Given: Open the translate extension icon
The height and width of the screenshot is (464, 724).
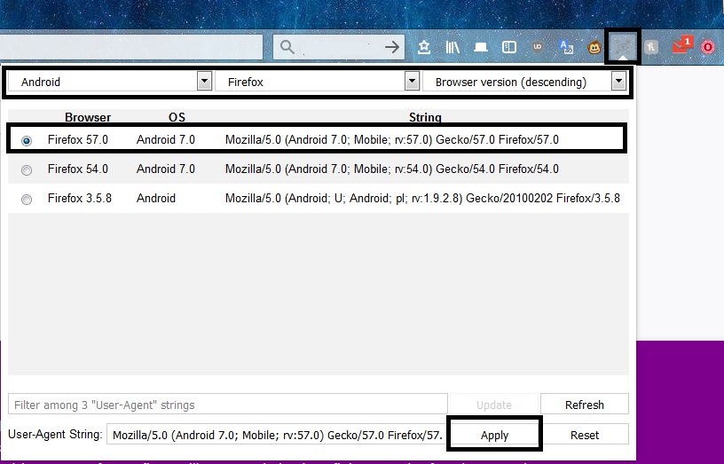Looking at the screenshot, I should coord(566,47).
